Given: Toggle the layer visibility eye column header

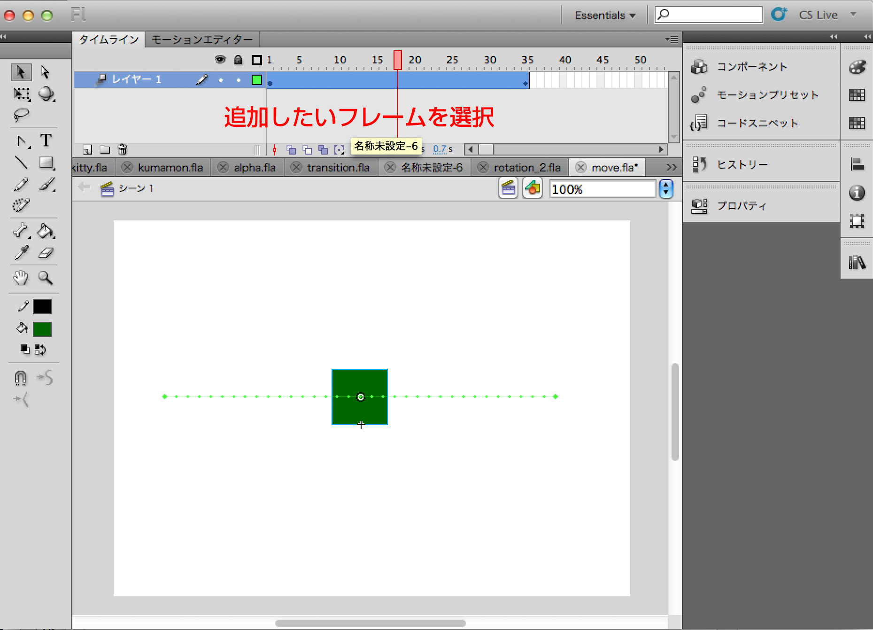Looking at the screenshot, I should [220, 60].
